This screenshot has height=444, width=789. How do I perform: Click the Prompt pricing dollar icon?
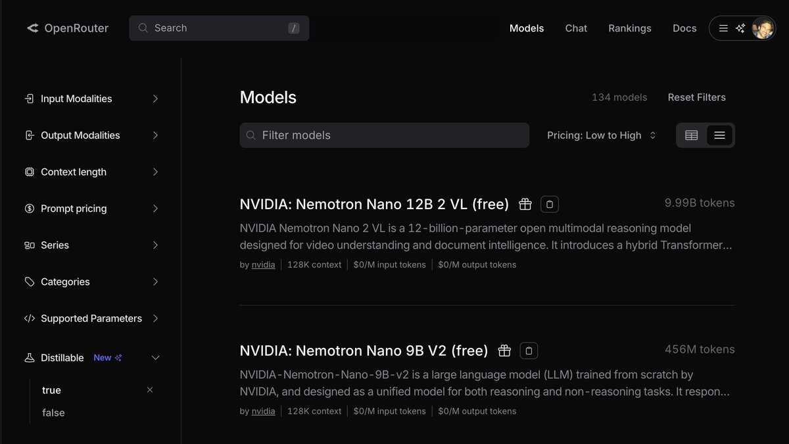(29, 209)
